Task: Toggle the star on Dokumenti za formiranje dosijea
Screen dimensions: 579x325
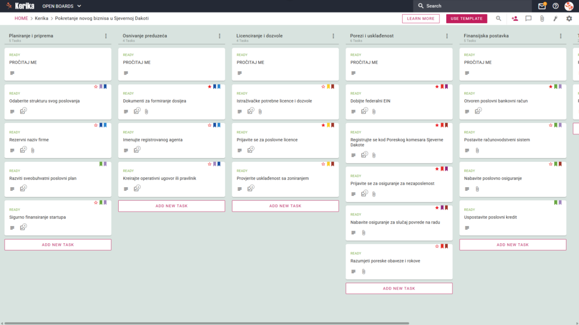Action: 209,86
